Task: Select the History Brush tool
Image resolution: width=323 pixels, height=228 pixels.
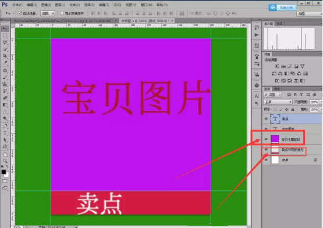Action: click(5, 91)
